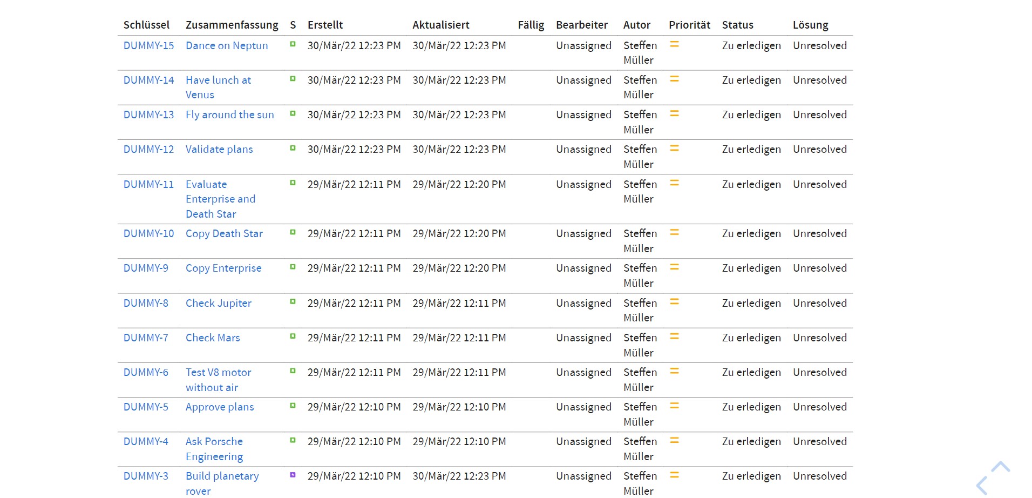Sort issues by the Erstellt column
The height and width of the screenshot is (498, 1032).
pos(324,24)
